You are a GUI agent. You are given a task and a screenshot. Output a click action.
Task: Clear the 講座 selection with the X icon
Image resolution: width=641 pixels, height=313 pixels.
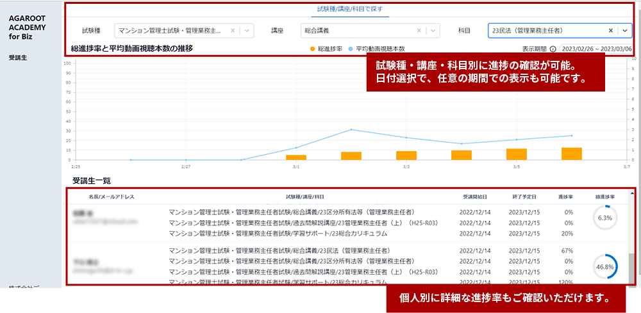pos(419,30)
